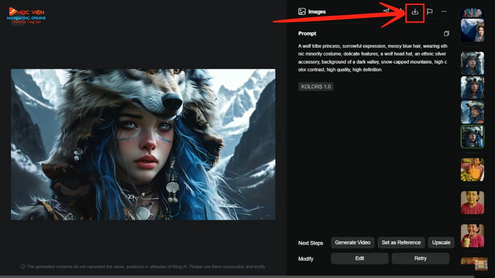
Task: Select the topmost wolf princess thumbnail of four
Action: [x=472, y=63]
